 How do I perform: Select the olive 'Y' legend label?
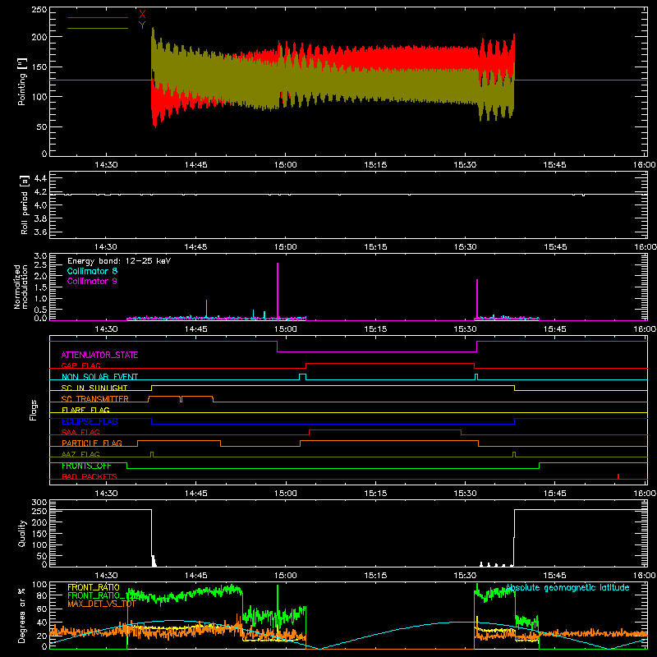[142, 25]
